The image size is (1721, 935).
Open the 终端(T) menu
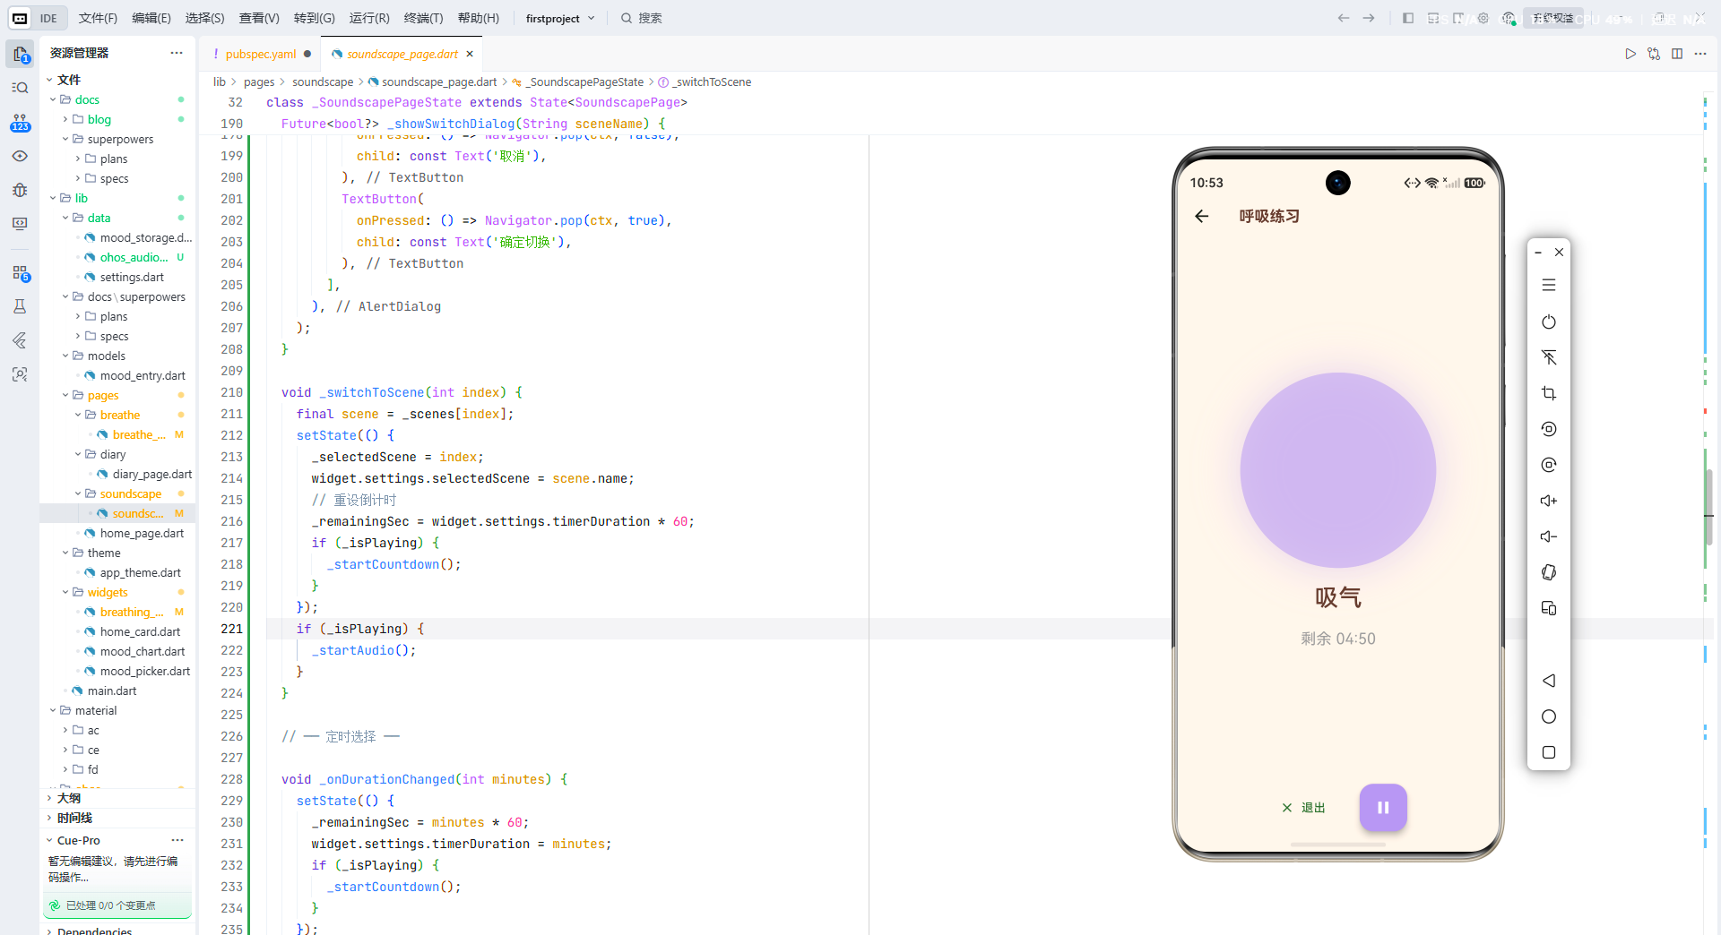tap(423, 18)
